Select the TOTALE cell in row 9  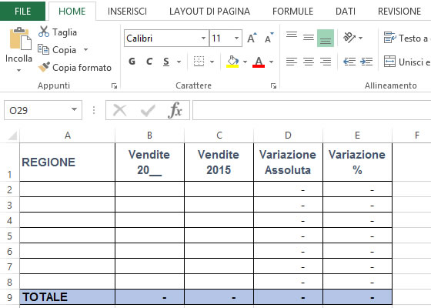pos(68,297)
